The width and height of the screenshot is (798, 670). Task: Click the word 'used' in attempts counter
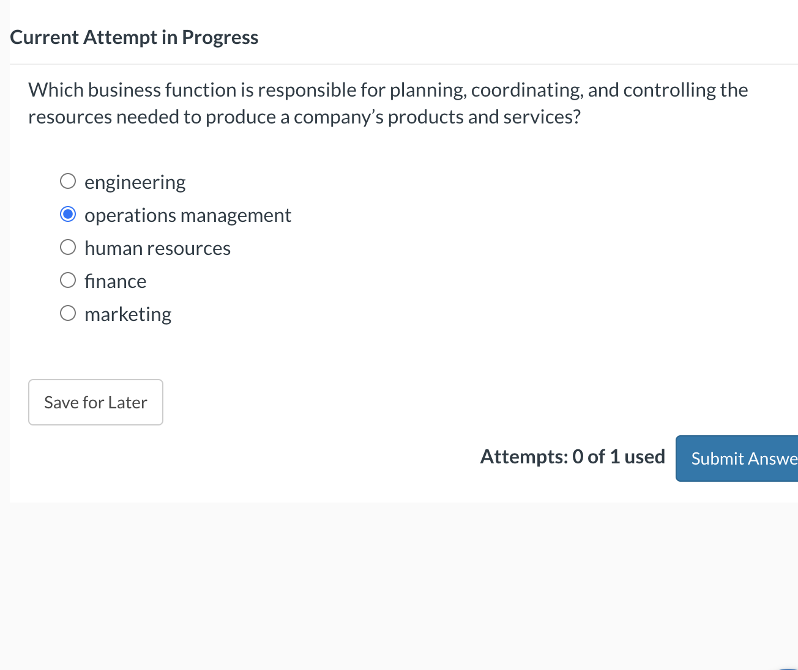pyautogui.click(x=644, y=457)
